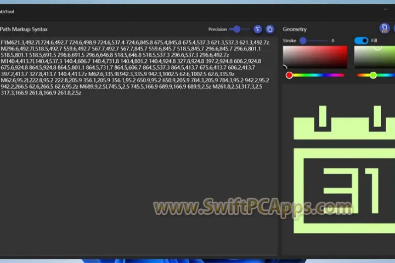The width and height of the screenshot is (395, 263).
Task: Click the import path icon beside Precision
Action: click(257, 29)
